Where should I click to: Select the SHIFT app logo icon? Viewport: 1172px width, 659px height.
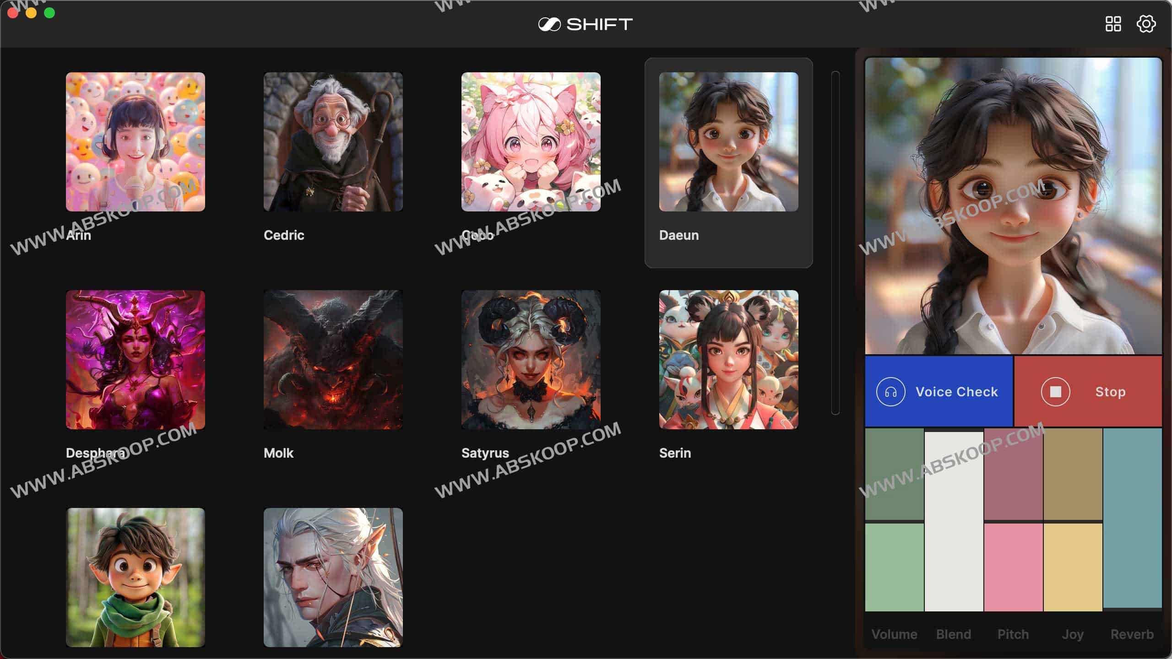pyautogui.click(x=548, y=23)
